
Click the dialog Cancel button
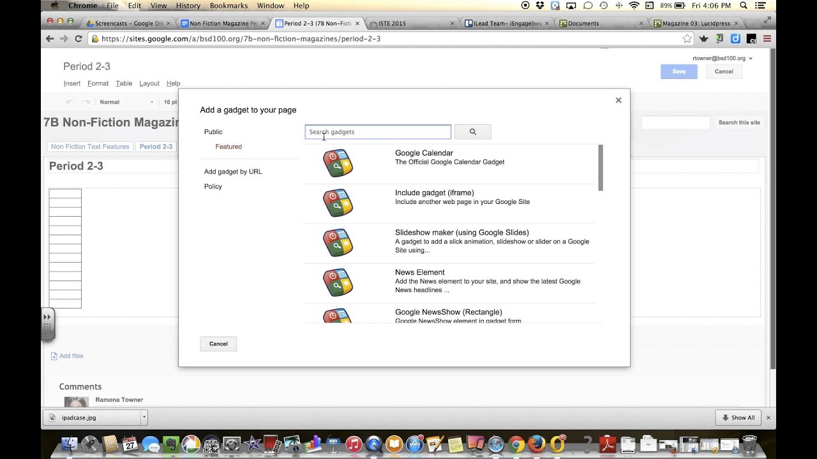pyautogui.click(x=218, y=344)
